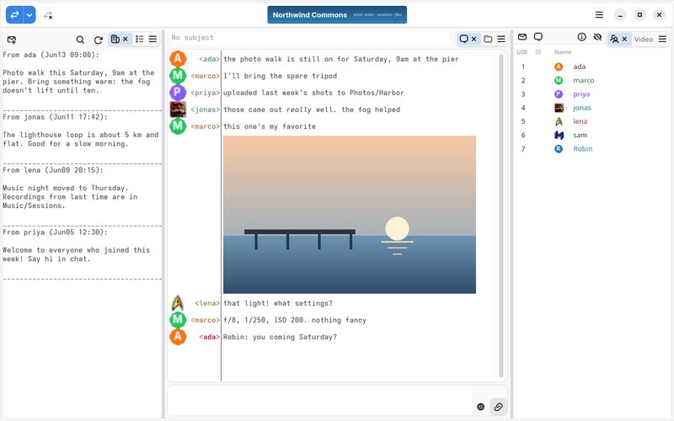The image size is (674, 421).
Task: Click the chat vertical scrollbar
Action: (x=500, y=216)
